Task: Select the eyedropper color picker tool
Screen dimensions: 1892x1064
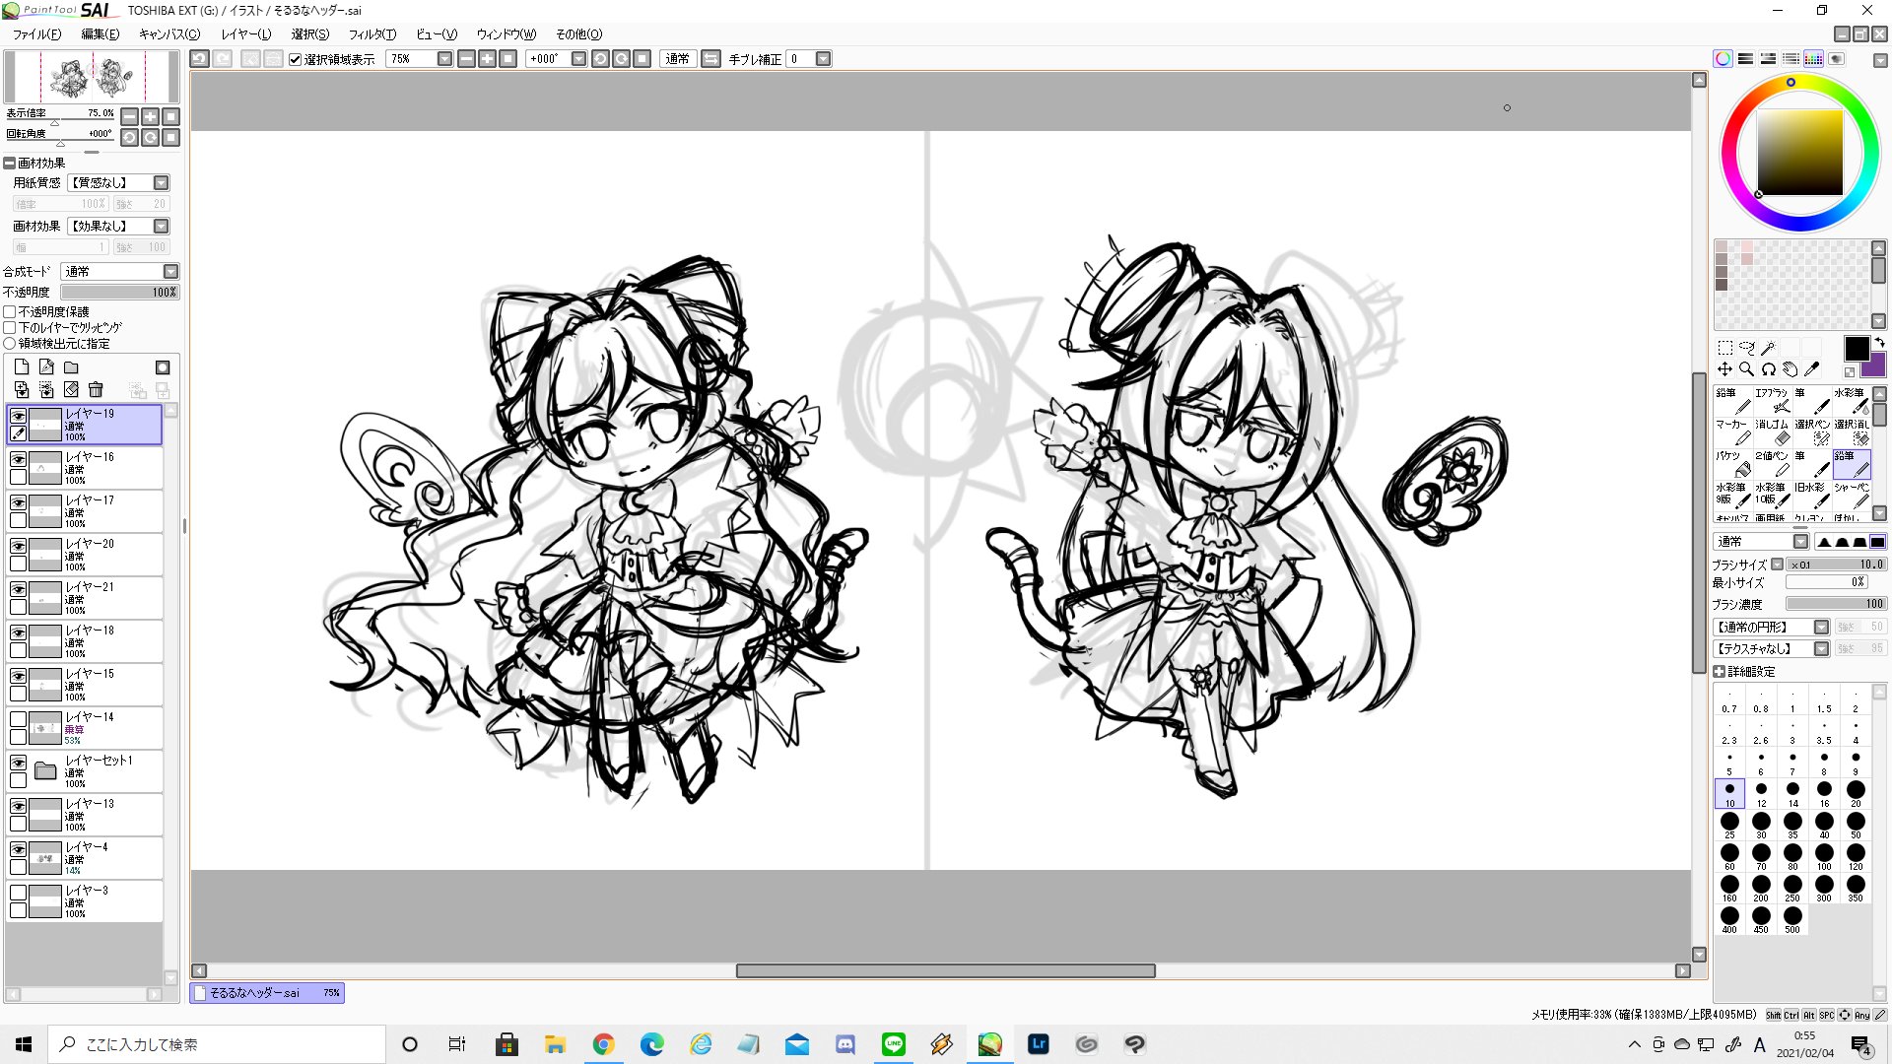Action: [x=1811, y=369]
